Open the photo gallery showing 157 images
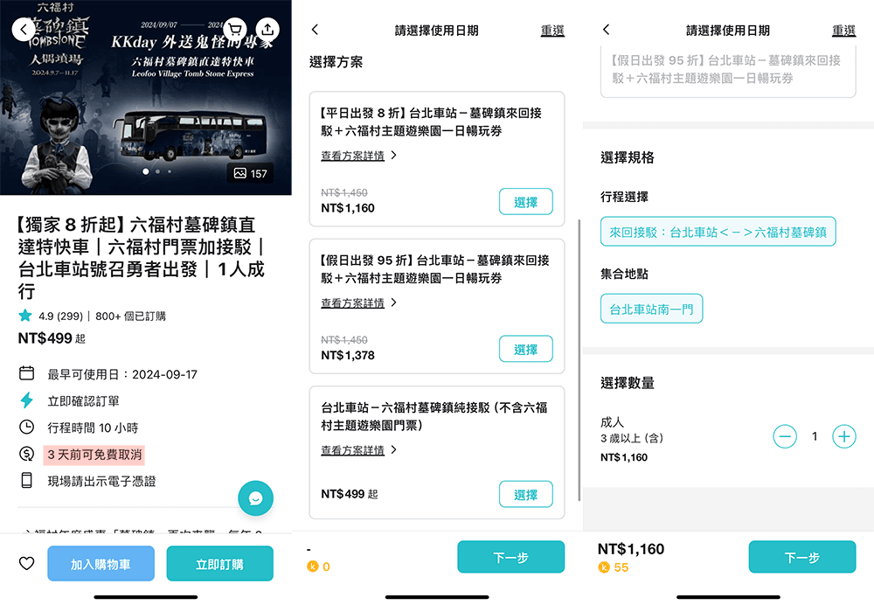The image size is (874, 605). (x=250, y=173)
